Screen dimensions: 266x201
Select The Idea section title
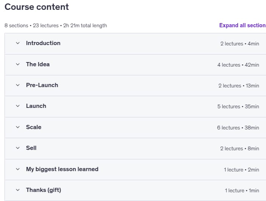point(38,64)
